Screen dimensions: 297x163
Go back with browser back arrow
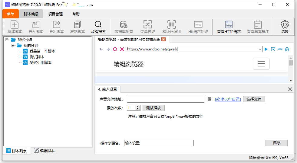point(101,49)
